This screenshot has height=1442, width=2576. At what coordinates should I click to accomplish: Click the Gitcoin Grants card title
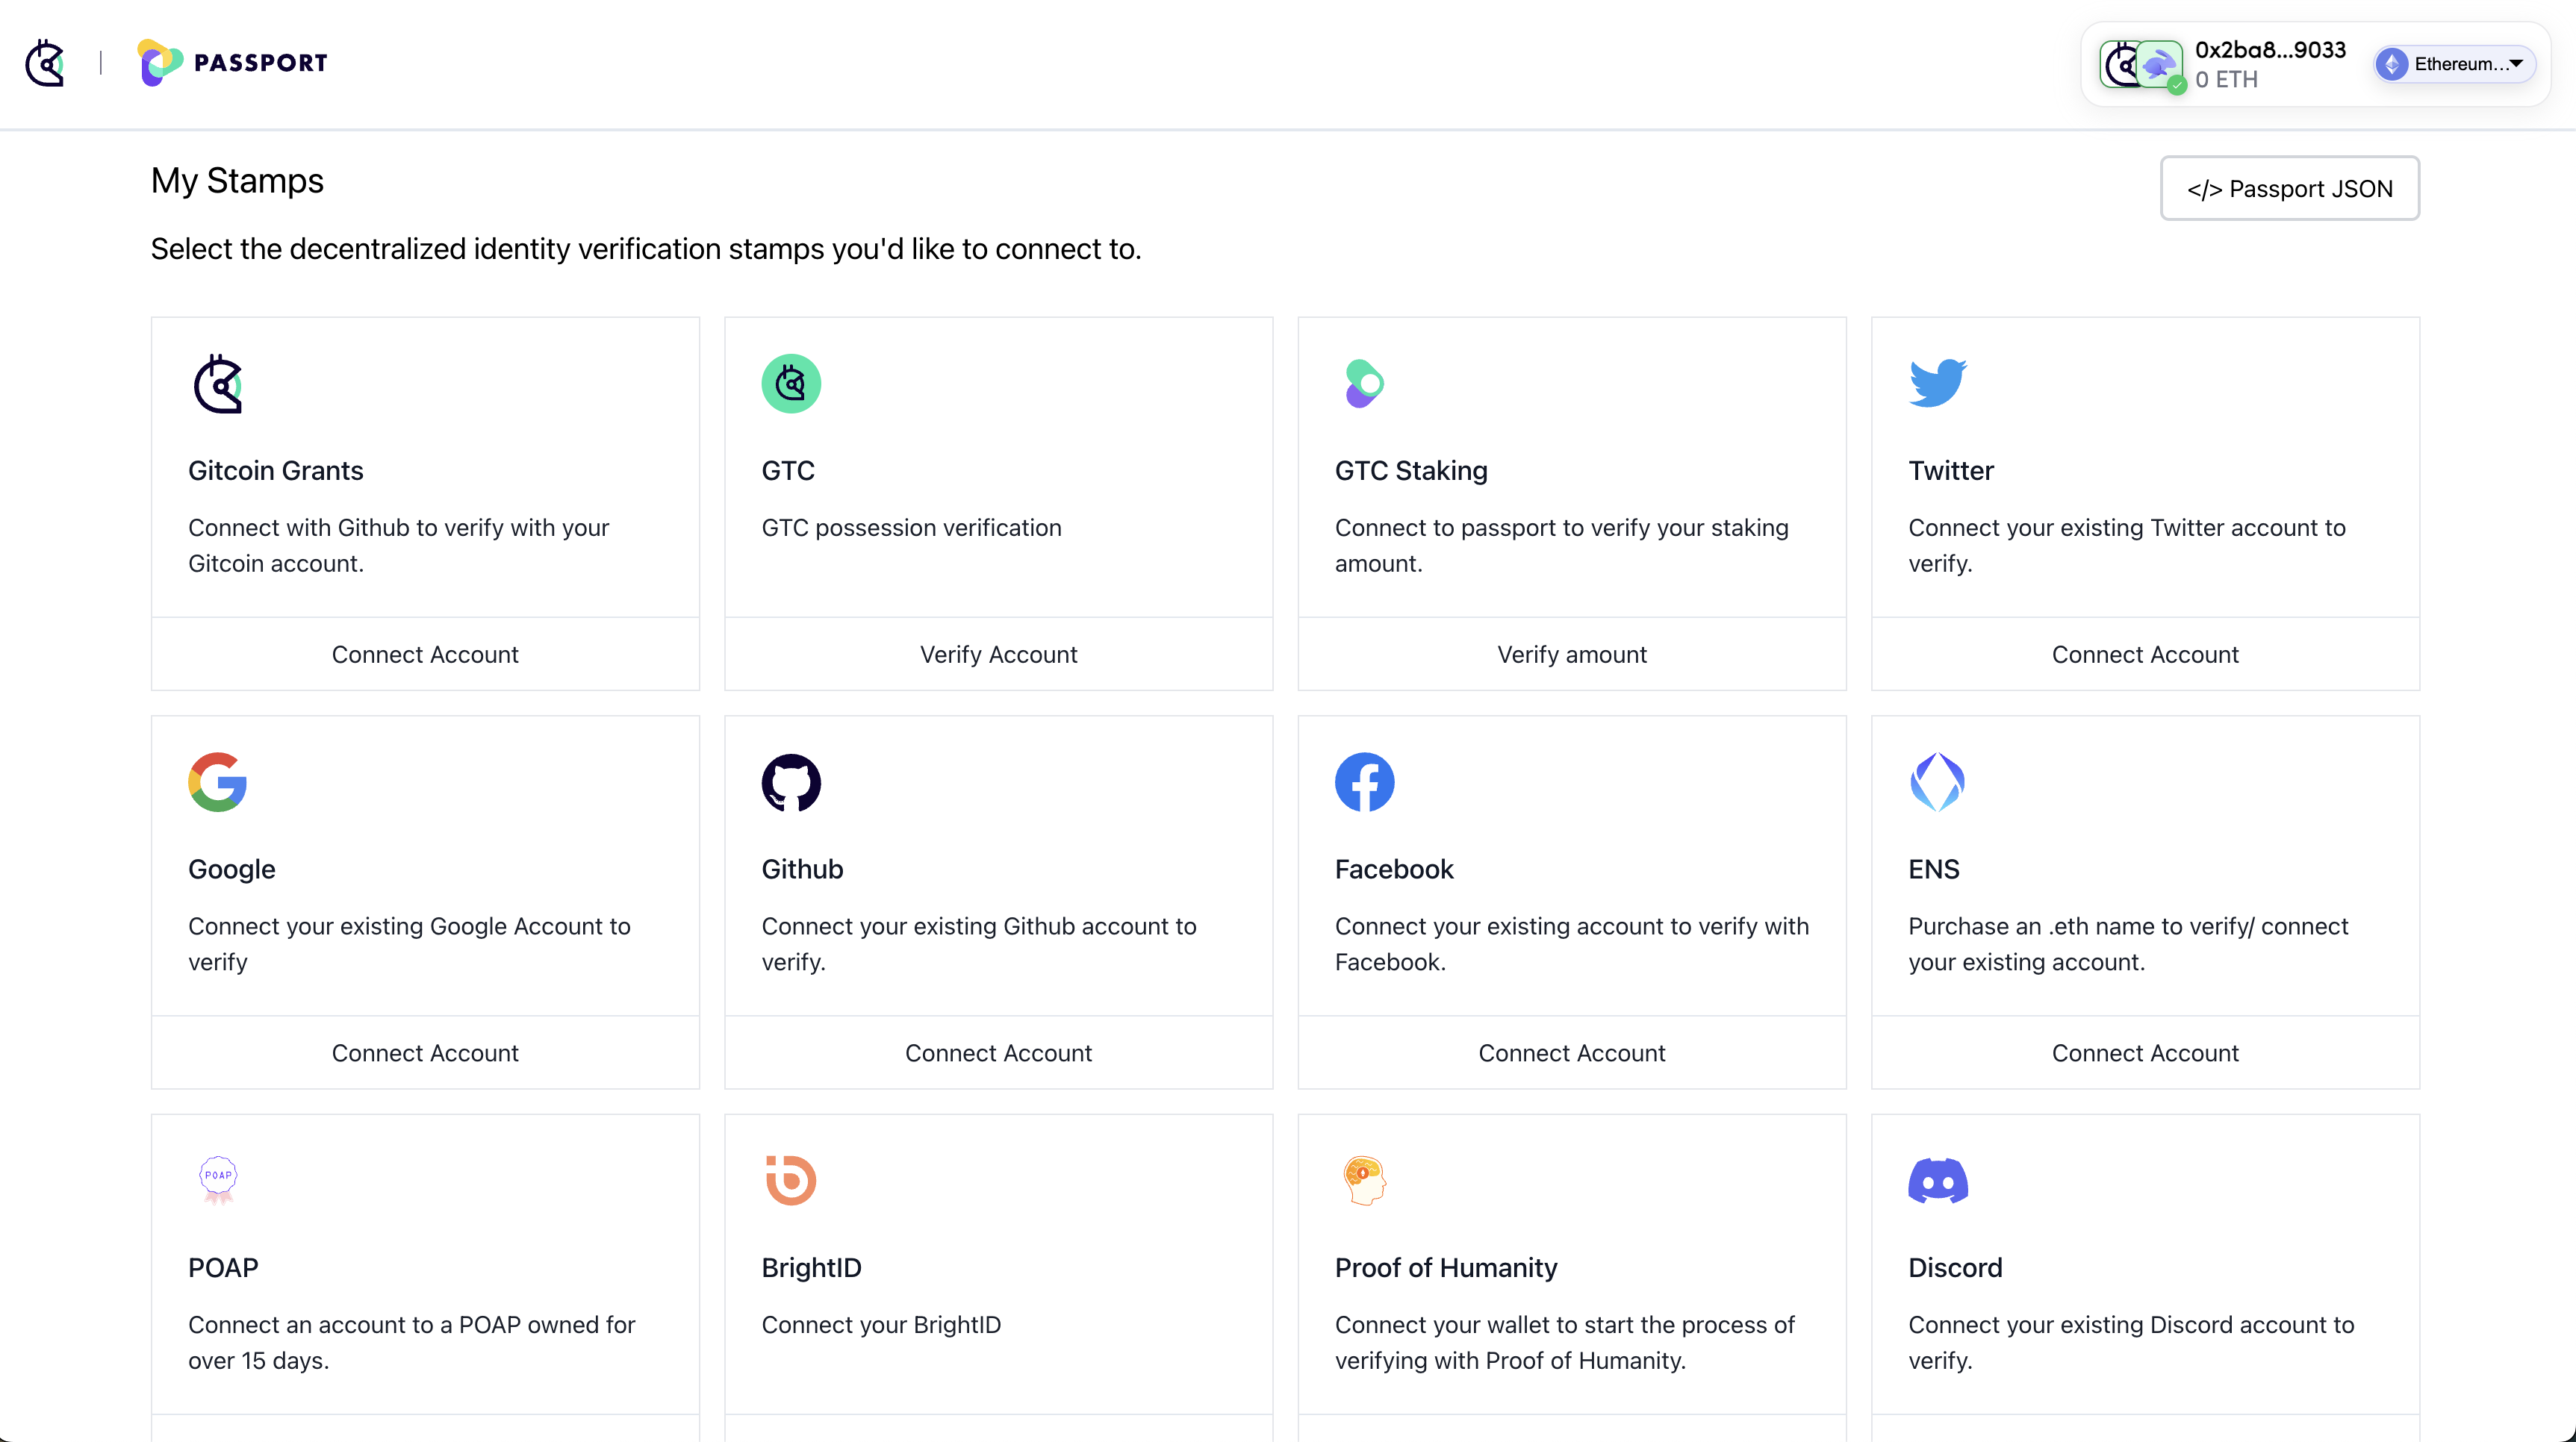(276, 471)
